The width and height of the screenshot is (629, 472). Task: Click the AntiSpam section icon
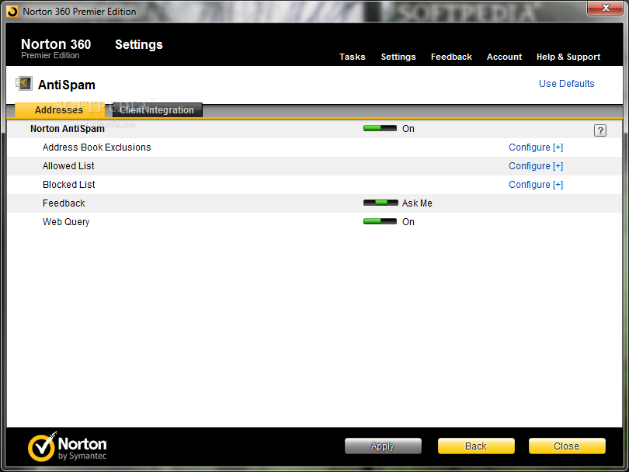[24, 83]
